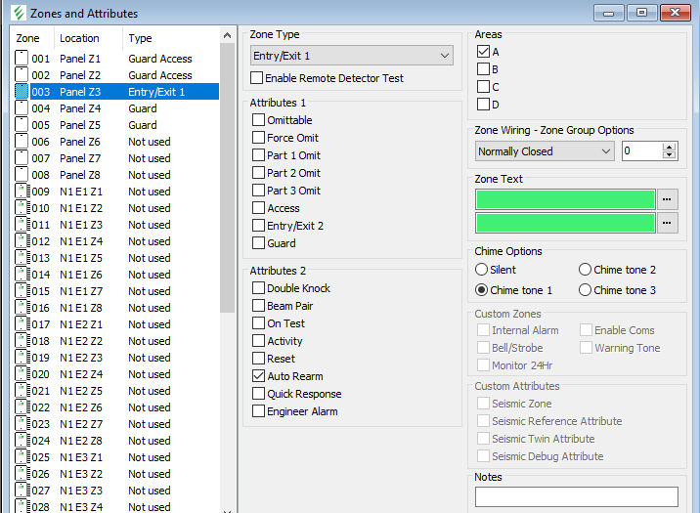700x513 pixels.
Task: Click the zone icon beside zone 025
Action: pyautogui.click(x=22, y=457)
